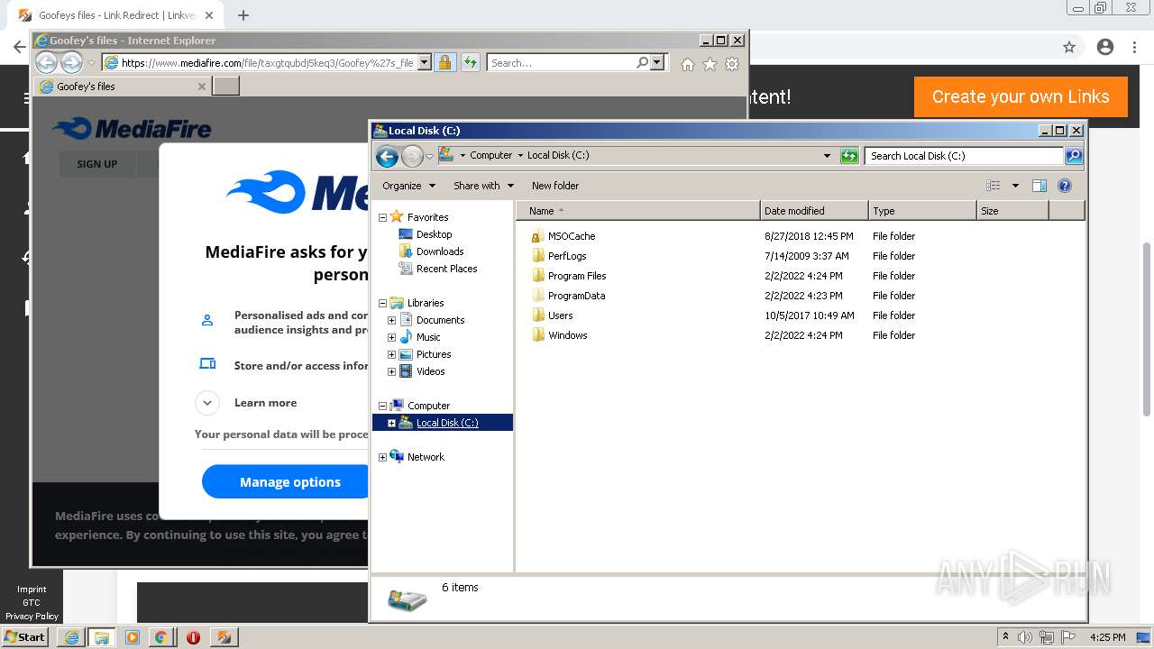Click the Windows Explorer taskbar icon
The image size is (1154, 649).
pyautogui.click(x=102, y=637)
